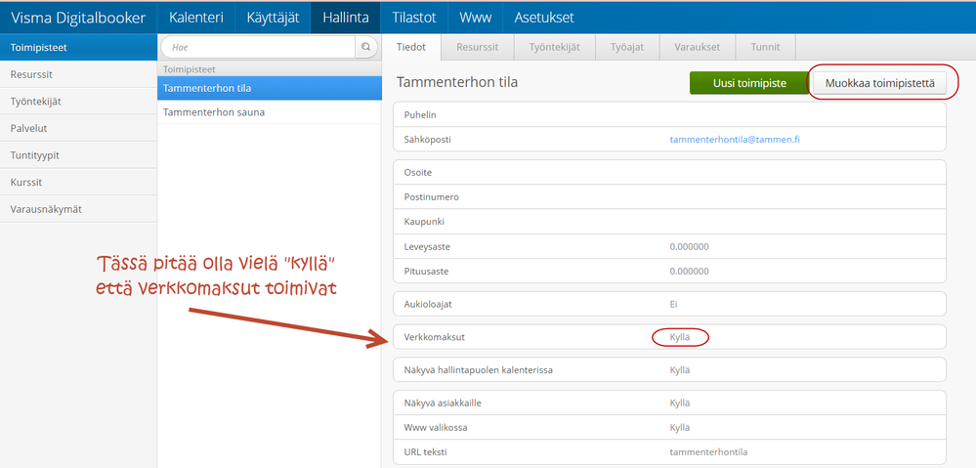
Task: Switch to the Työntekijät tab
Action: pos(555,47)
